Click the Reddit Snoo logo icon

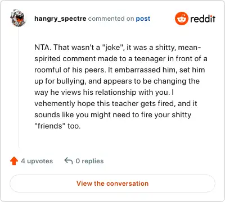[181, 19]
